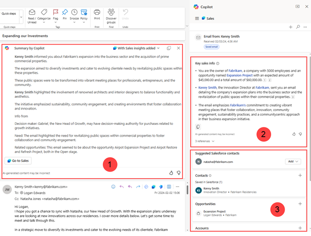Close the Copilot pane
The height and width of the screenshot is (236, 311).
point(306,7)
